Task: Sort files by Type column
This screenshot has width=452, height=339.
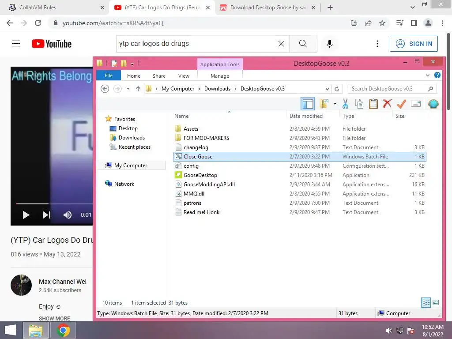Action: (x=348, y=116)
